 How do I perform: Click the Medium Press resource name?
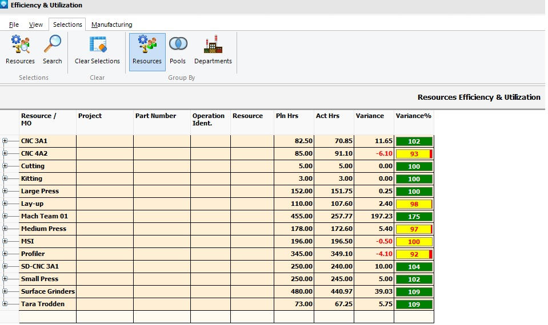pyautogui.click(x=43, y=229)
